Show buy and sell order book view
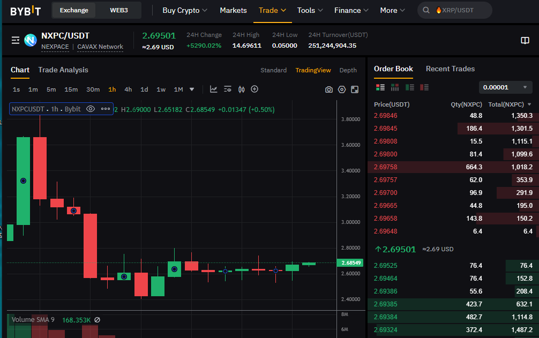Viewport: 539px width, 338px height. pyautogui.click(x=380, y=87)
